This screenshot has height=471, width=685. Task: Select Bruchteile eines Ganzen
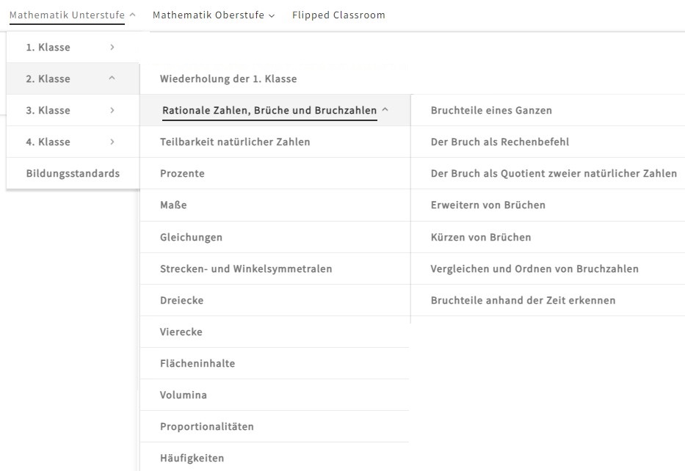pos(491,111)
